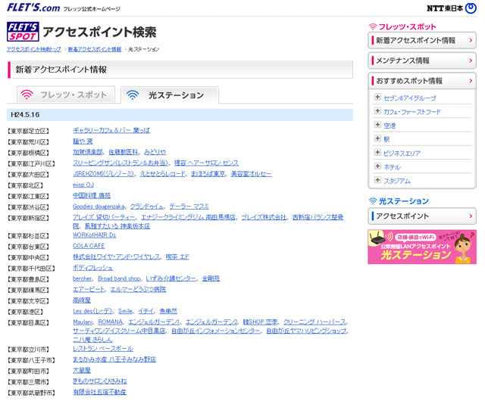This screenshot has width=485, height=401.
Task: Open 有限会社五宿不動産 link
Action: 99,392
